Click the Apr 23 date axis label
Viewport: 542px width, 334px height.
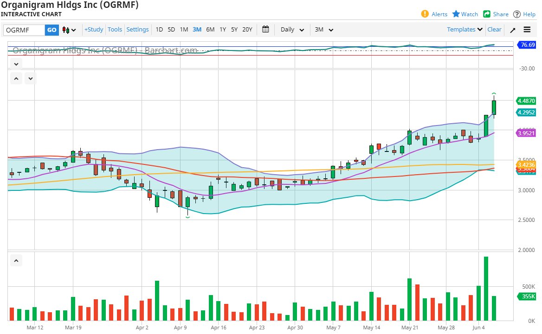257,328
